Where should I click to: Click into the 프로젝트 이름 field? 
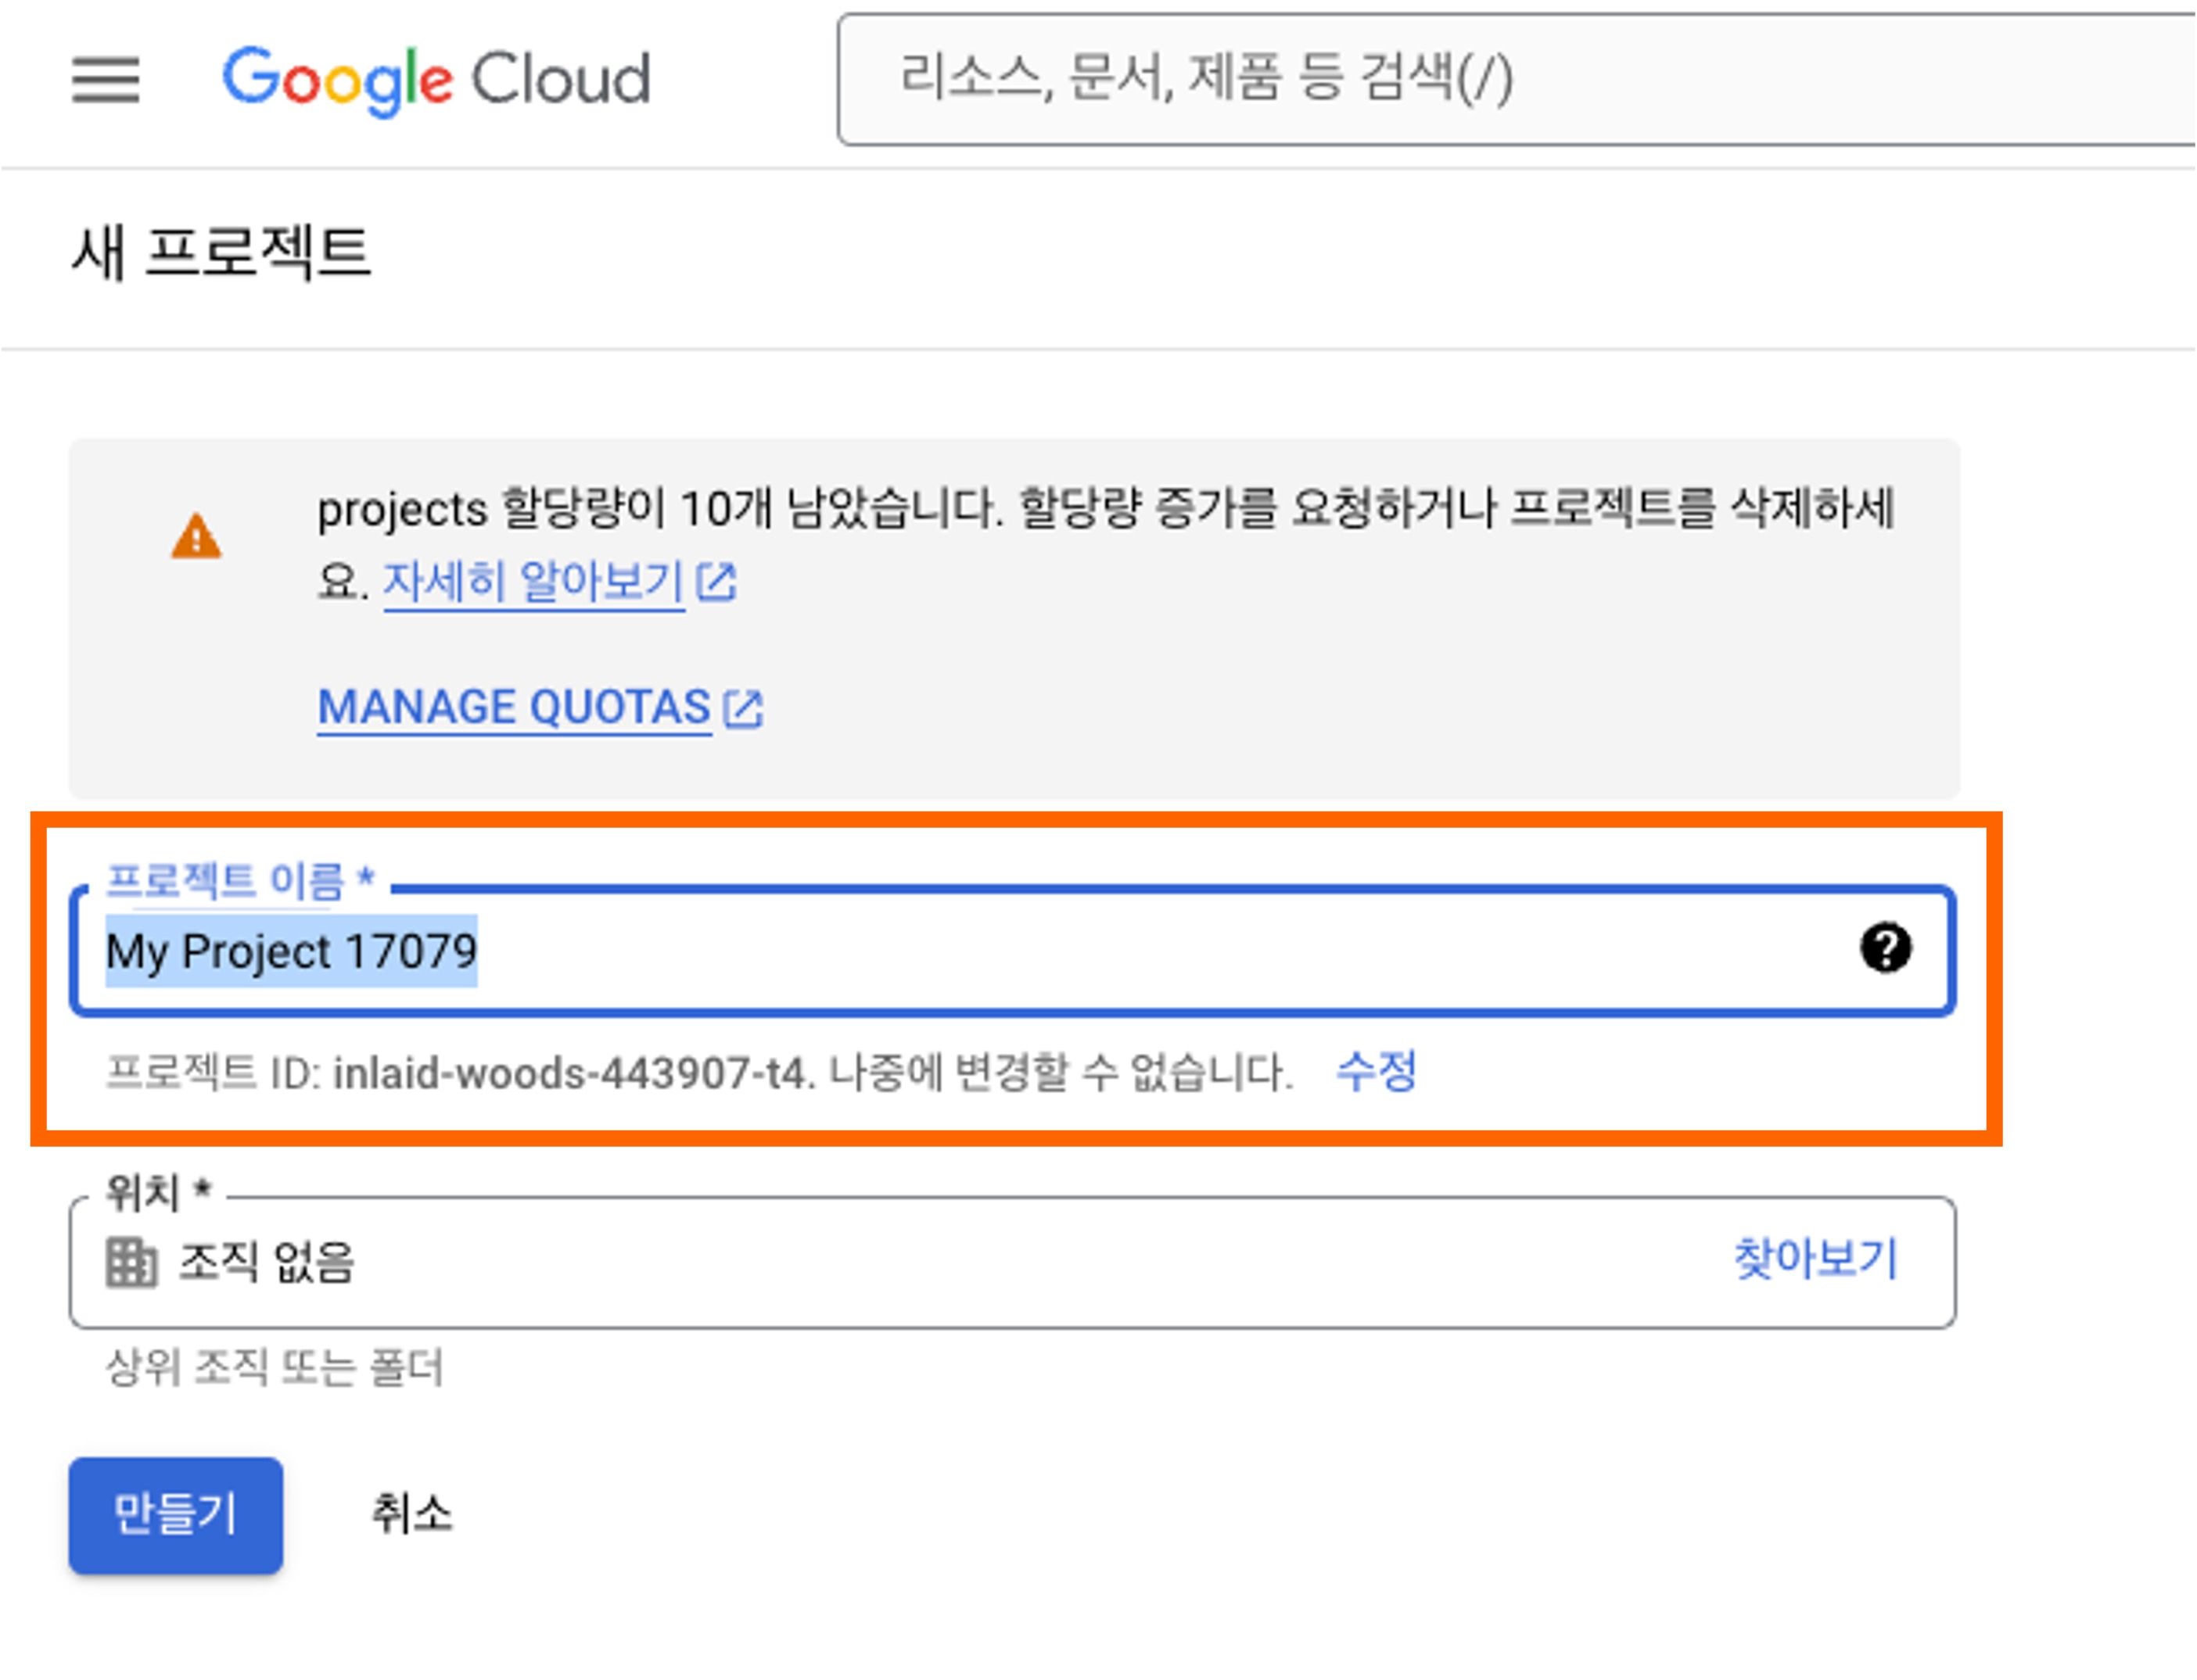(1012, 950)
